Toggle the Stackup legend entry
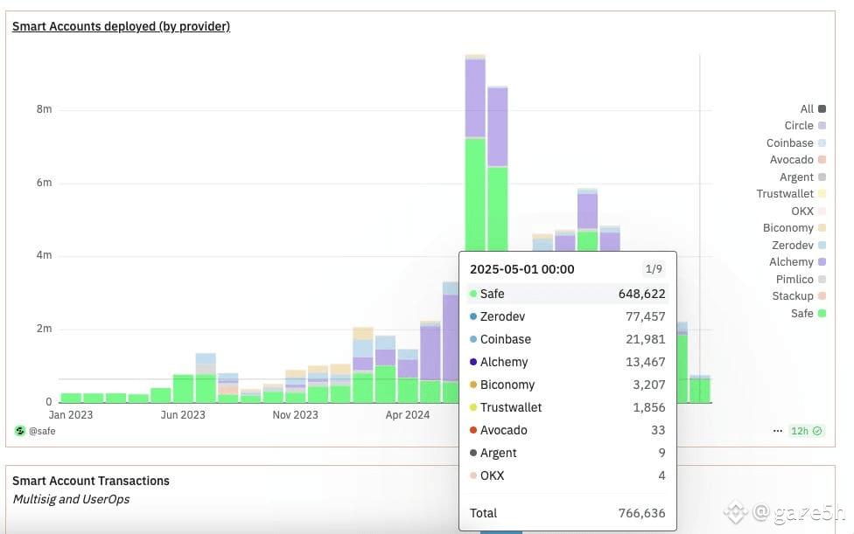Viewport: 854px width, 534px height. pos(799,295)
